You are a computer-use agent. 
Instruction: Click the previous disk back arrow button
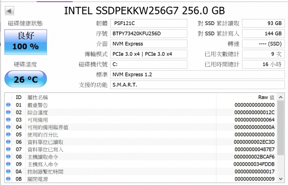pos(9,11)
